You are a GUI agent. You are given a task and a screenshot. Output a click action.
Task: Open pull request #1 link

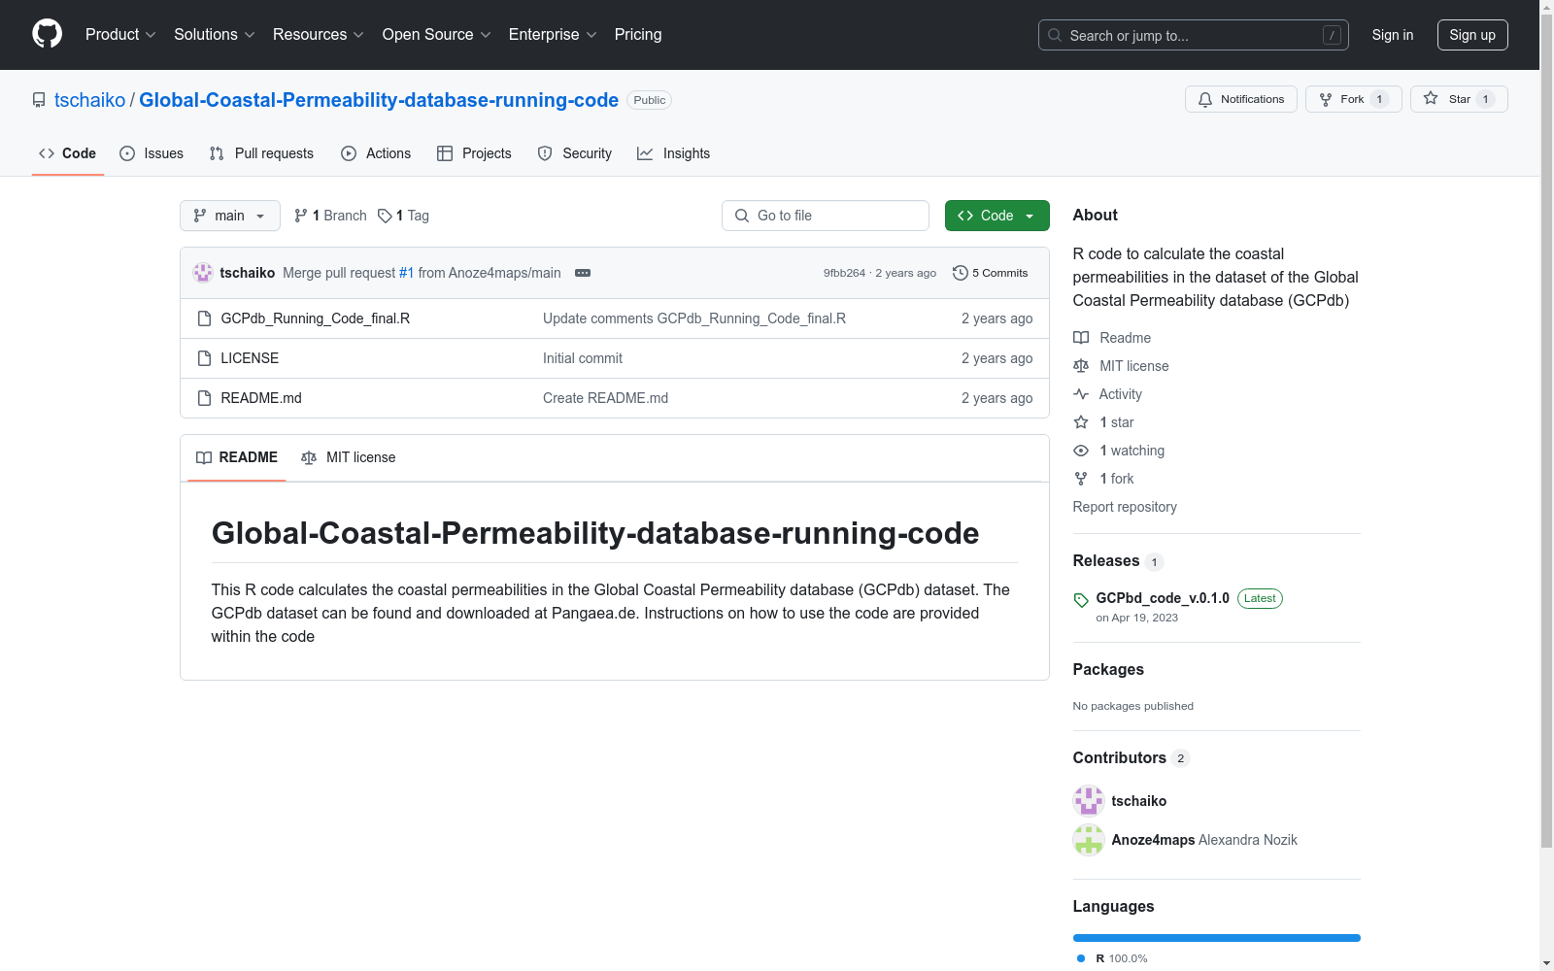(407, 273)
